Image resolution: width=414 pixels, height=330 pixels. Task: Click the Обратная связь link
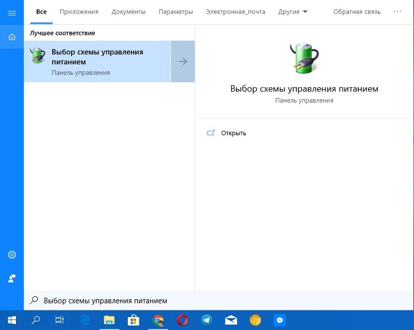pyautogui.click(x=357, y=12)
